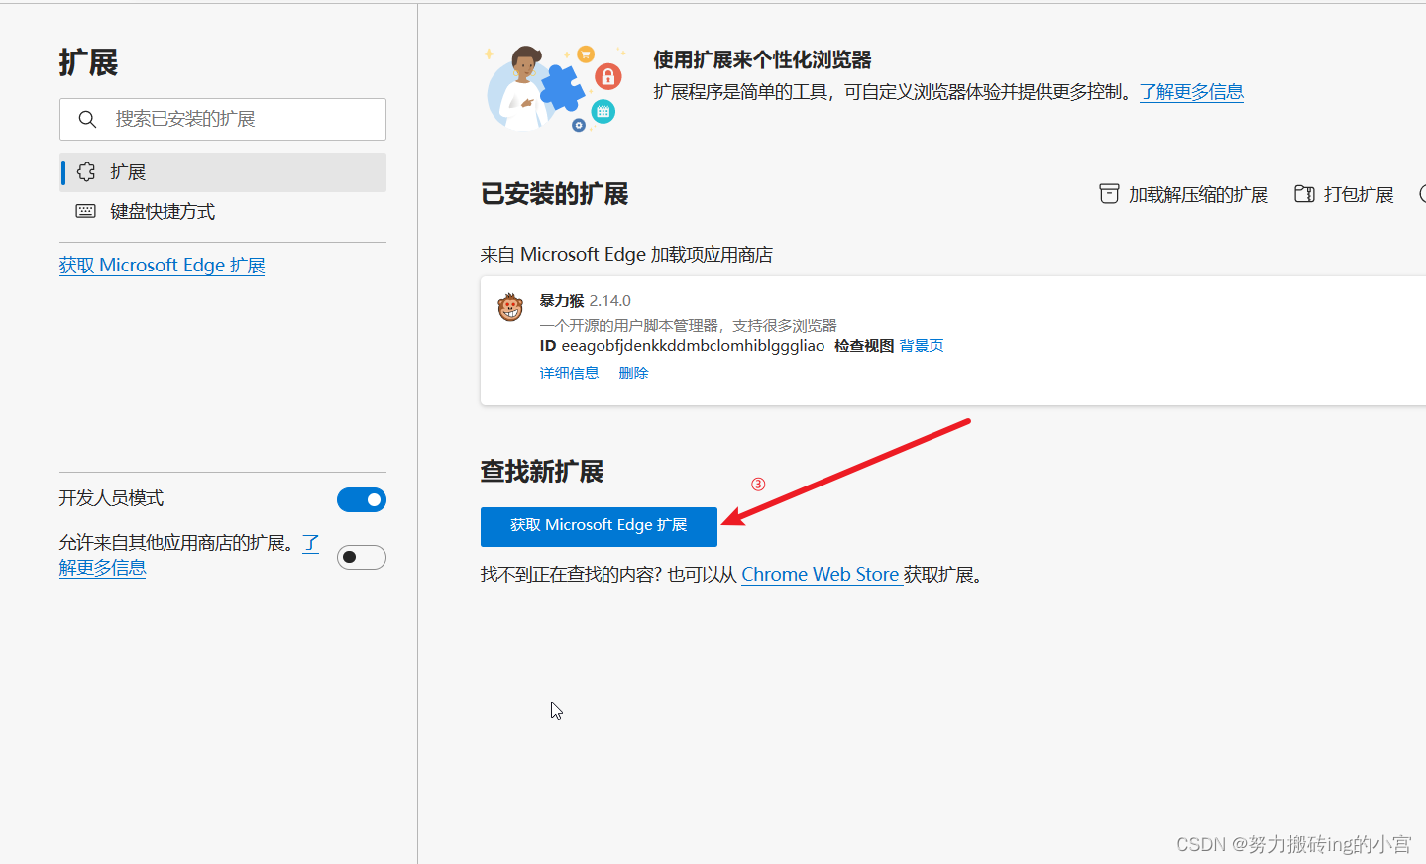Click the personalization illustration image
The height and width of the screenshot is (864, 1426).
[555, 87]
